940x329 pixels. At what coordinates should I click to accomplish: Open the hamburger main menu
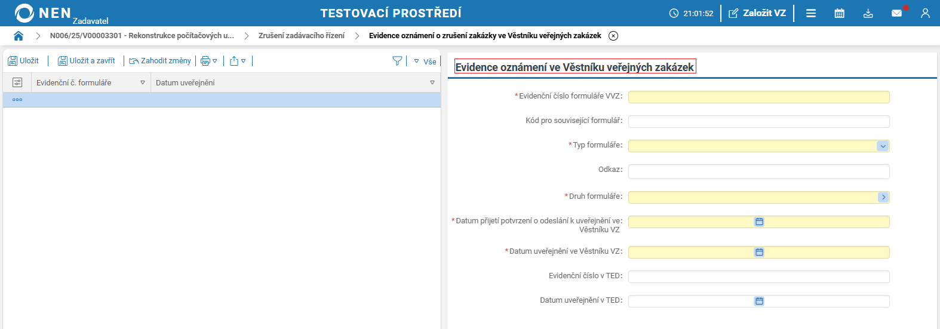pos(811,13)
